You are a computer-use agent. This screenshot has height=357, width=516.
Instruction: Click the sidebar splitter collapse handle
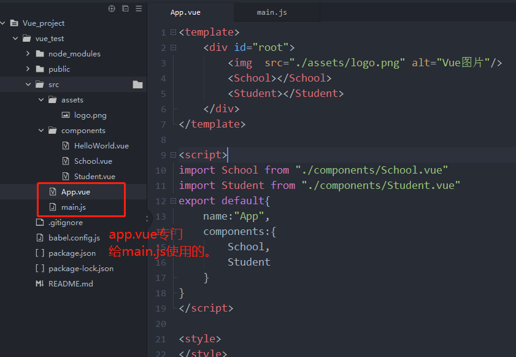coord(147,218)
